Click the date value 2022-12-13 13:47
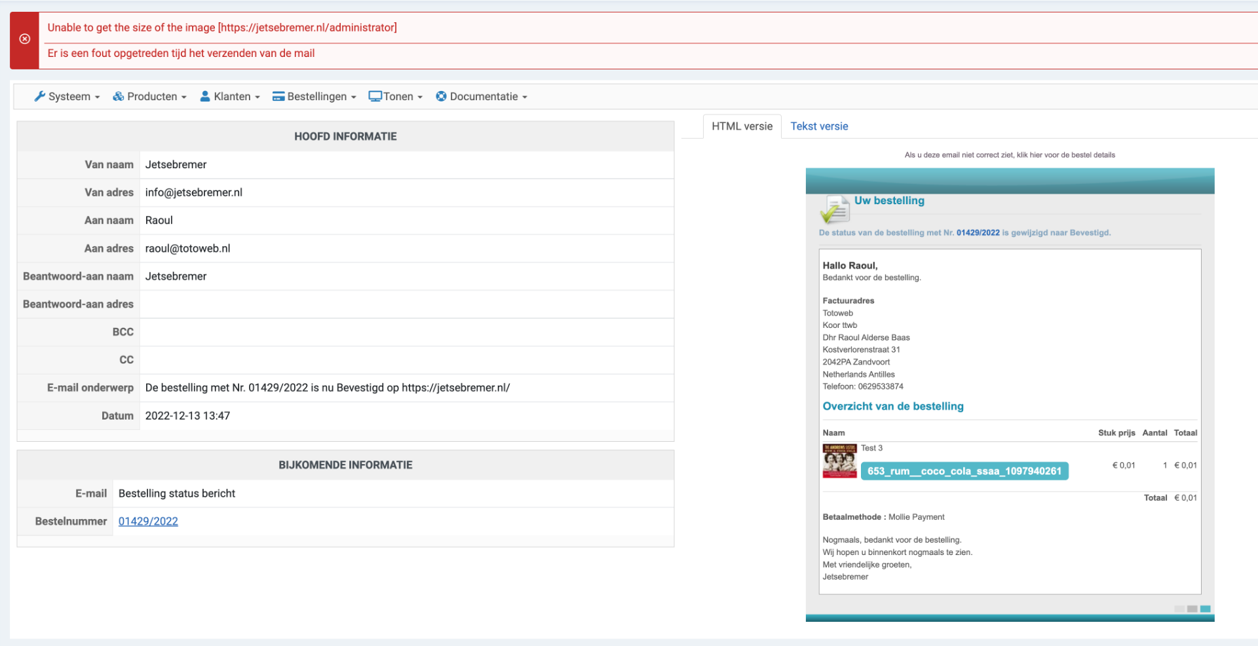The width and height of the screenshot is (1258, 646). point(187,416)
